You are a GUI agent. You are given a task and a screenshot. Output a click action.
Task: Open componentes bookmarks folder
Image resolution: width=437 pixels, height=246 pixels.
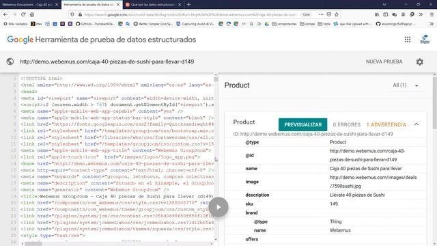pyautogui.click(x=284, y=24)
